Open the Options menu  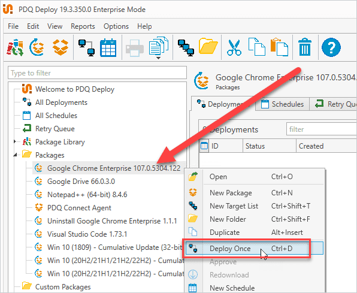click(x=116, y=26)
